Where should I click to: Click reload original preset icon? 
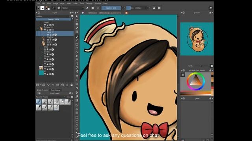(98, 8)
